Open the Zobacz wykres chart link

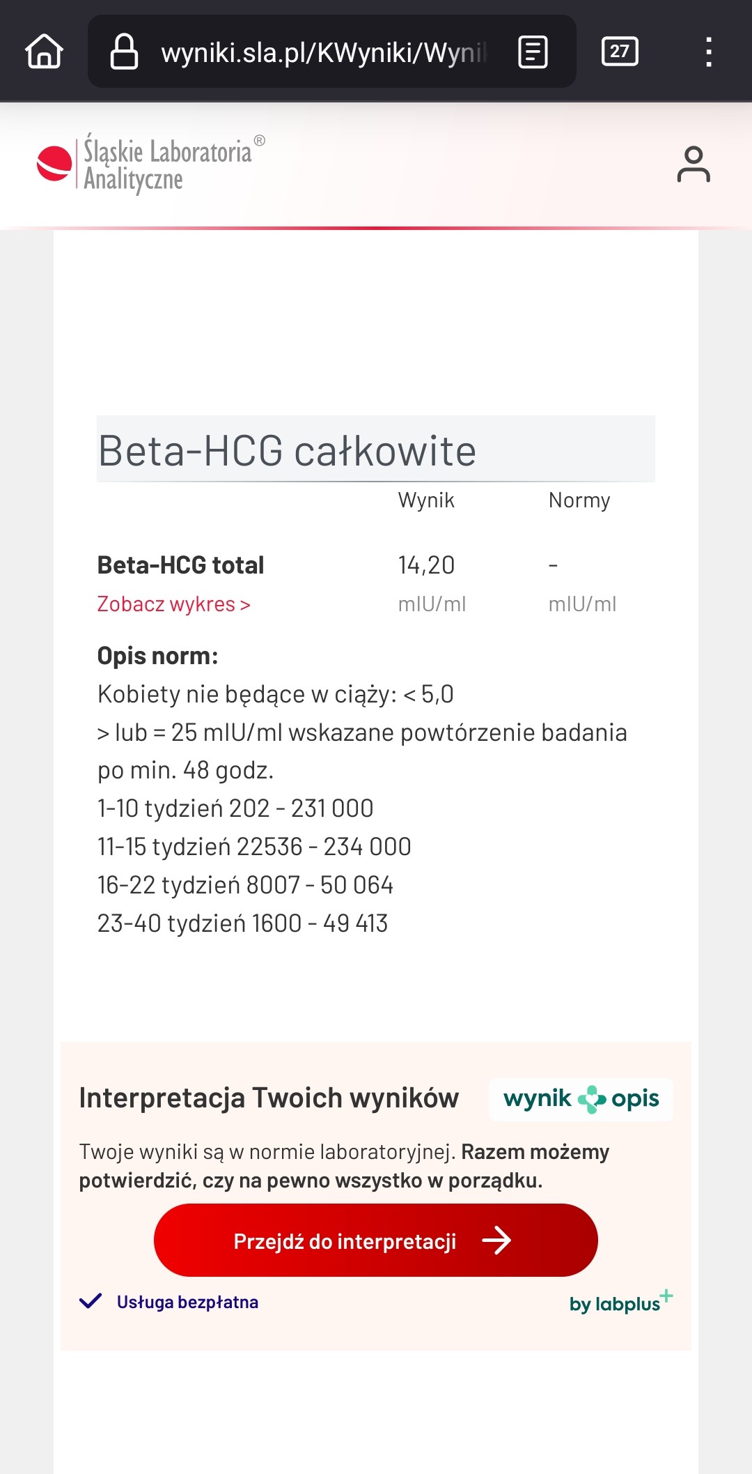coord(174,604)
